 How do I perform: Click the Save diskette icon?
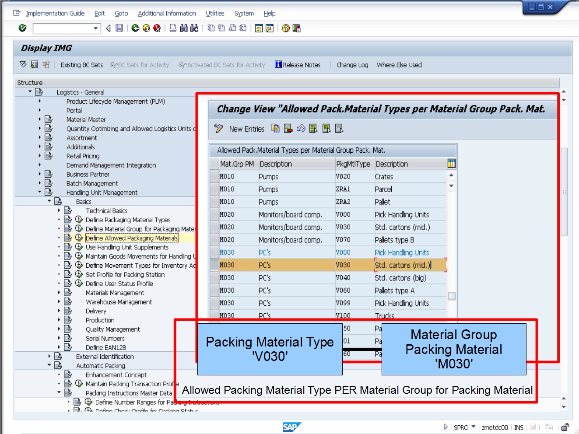pos(119,28)
